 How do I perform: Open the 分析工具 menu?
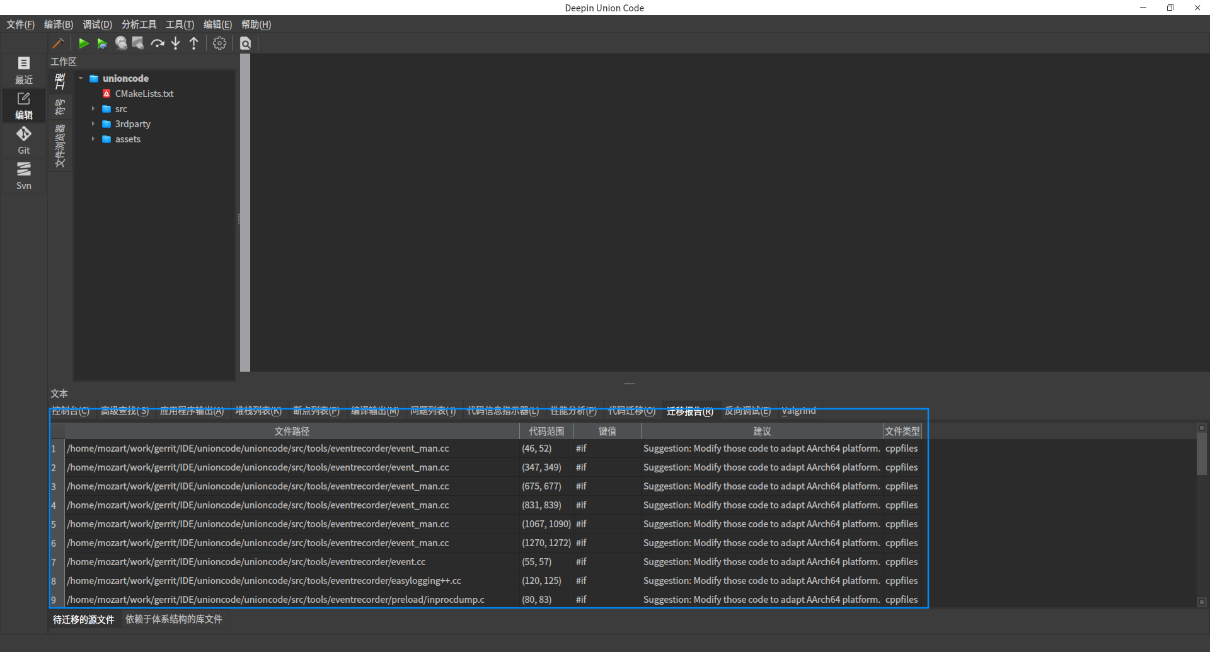(x=139, y=25)
